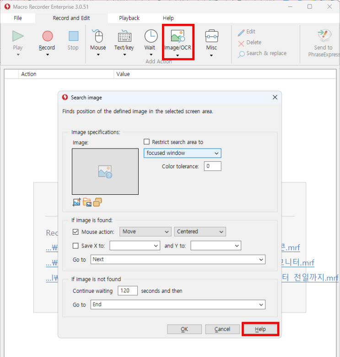Screen dimensions: 340x357
Task: Click Send to PhraseExpress icon
Action: pos(324,36)
